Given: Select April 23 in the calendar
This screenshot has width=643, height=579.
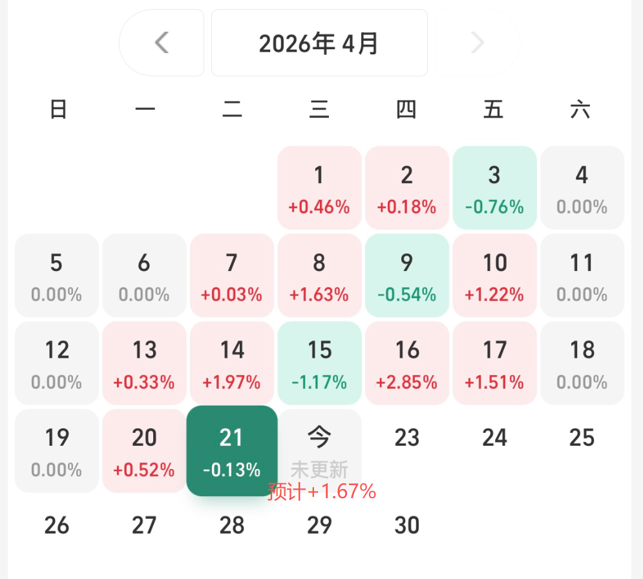Looking at the screenshot, I should click(x=407, y=438).
